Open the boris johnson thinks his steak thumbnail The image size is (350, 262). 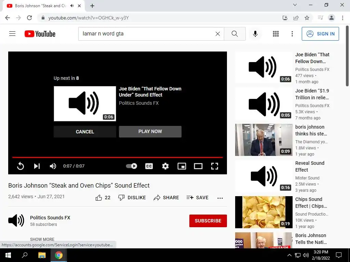(x=264, y=140)
